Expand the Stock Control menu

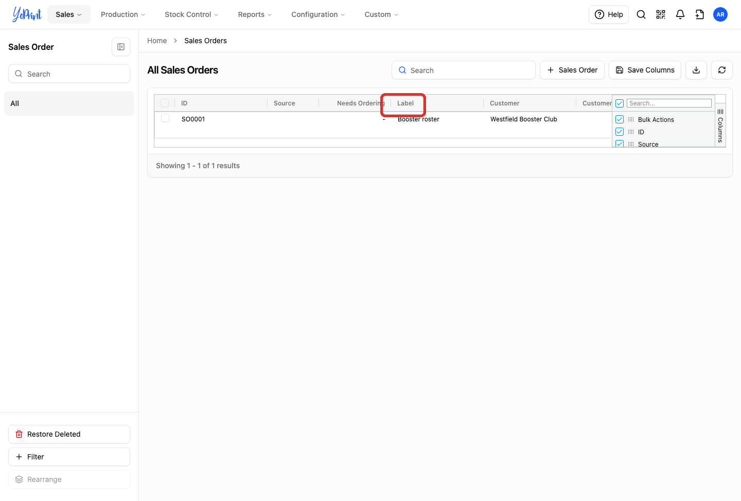(x=191, y=14)
